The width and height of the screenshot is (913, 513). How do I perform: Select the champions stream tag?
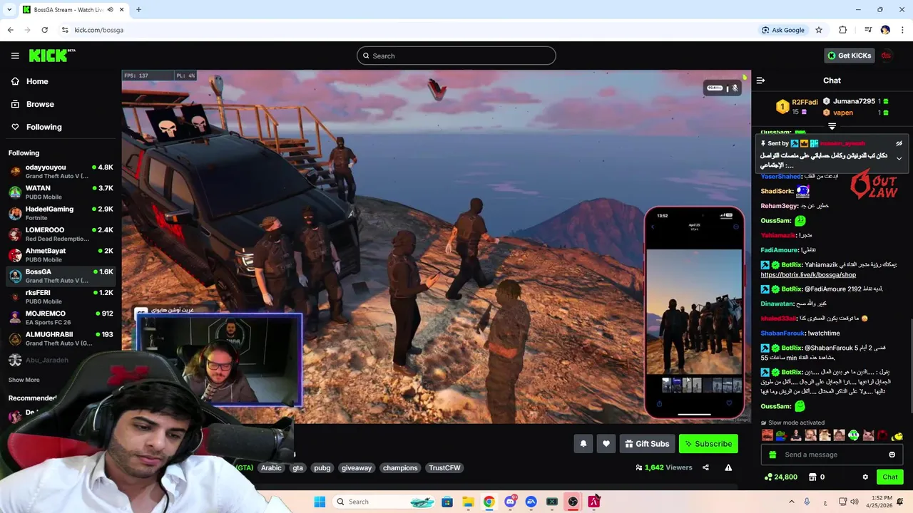(x=400, y=468)
